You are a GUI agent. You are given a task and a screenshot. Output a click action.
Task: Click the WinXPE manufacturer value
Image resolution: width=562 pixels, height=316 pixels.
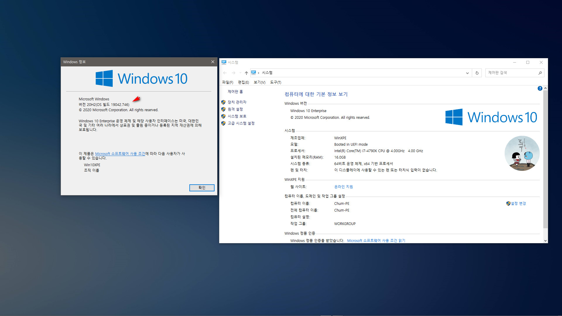pos(340,138)
